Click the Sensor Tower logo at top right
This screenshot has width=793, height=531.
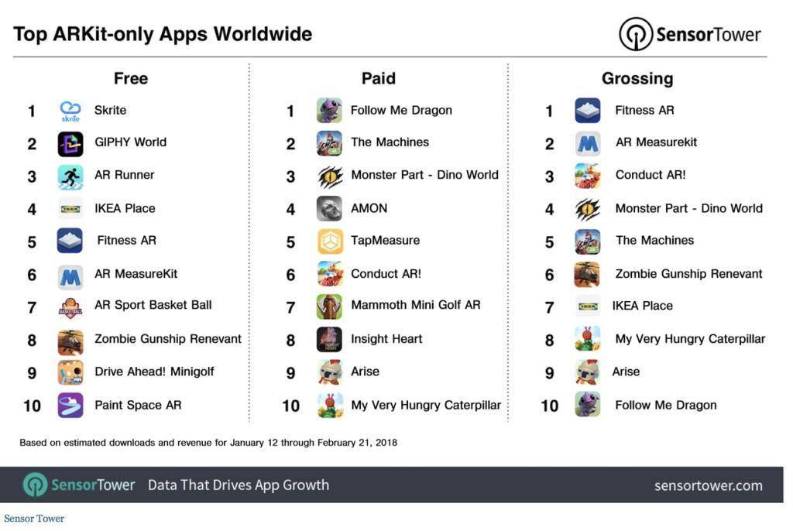point(690,34)
